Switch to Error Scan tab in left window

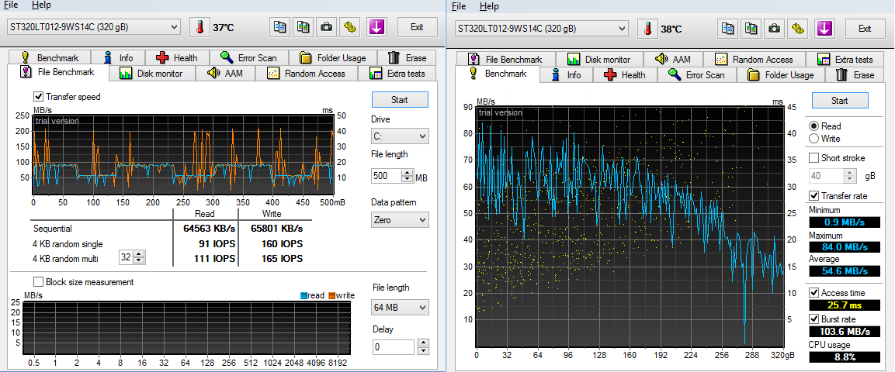click(x=248, y=57)
